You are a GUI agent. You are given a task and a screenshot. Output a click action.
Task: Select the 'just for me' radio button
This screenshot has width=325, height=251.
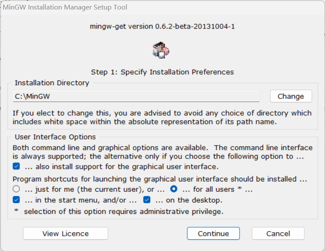[x=16, y=189]
